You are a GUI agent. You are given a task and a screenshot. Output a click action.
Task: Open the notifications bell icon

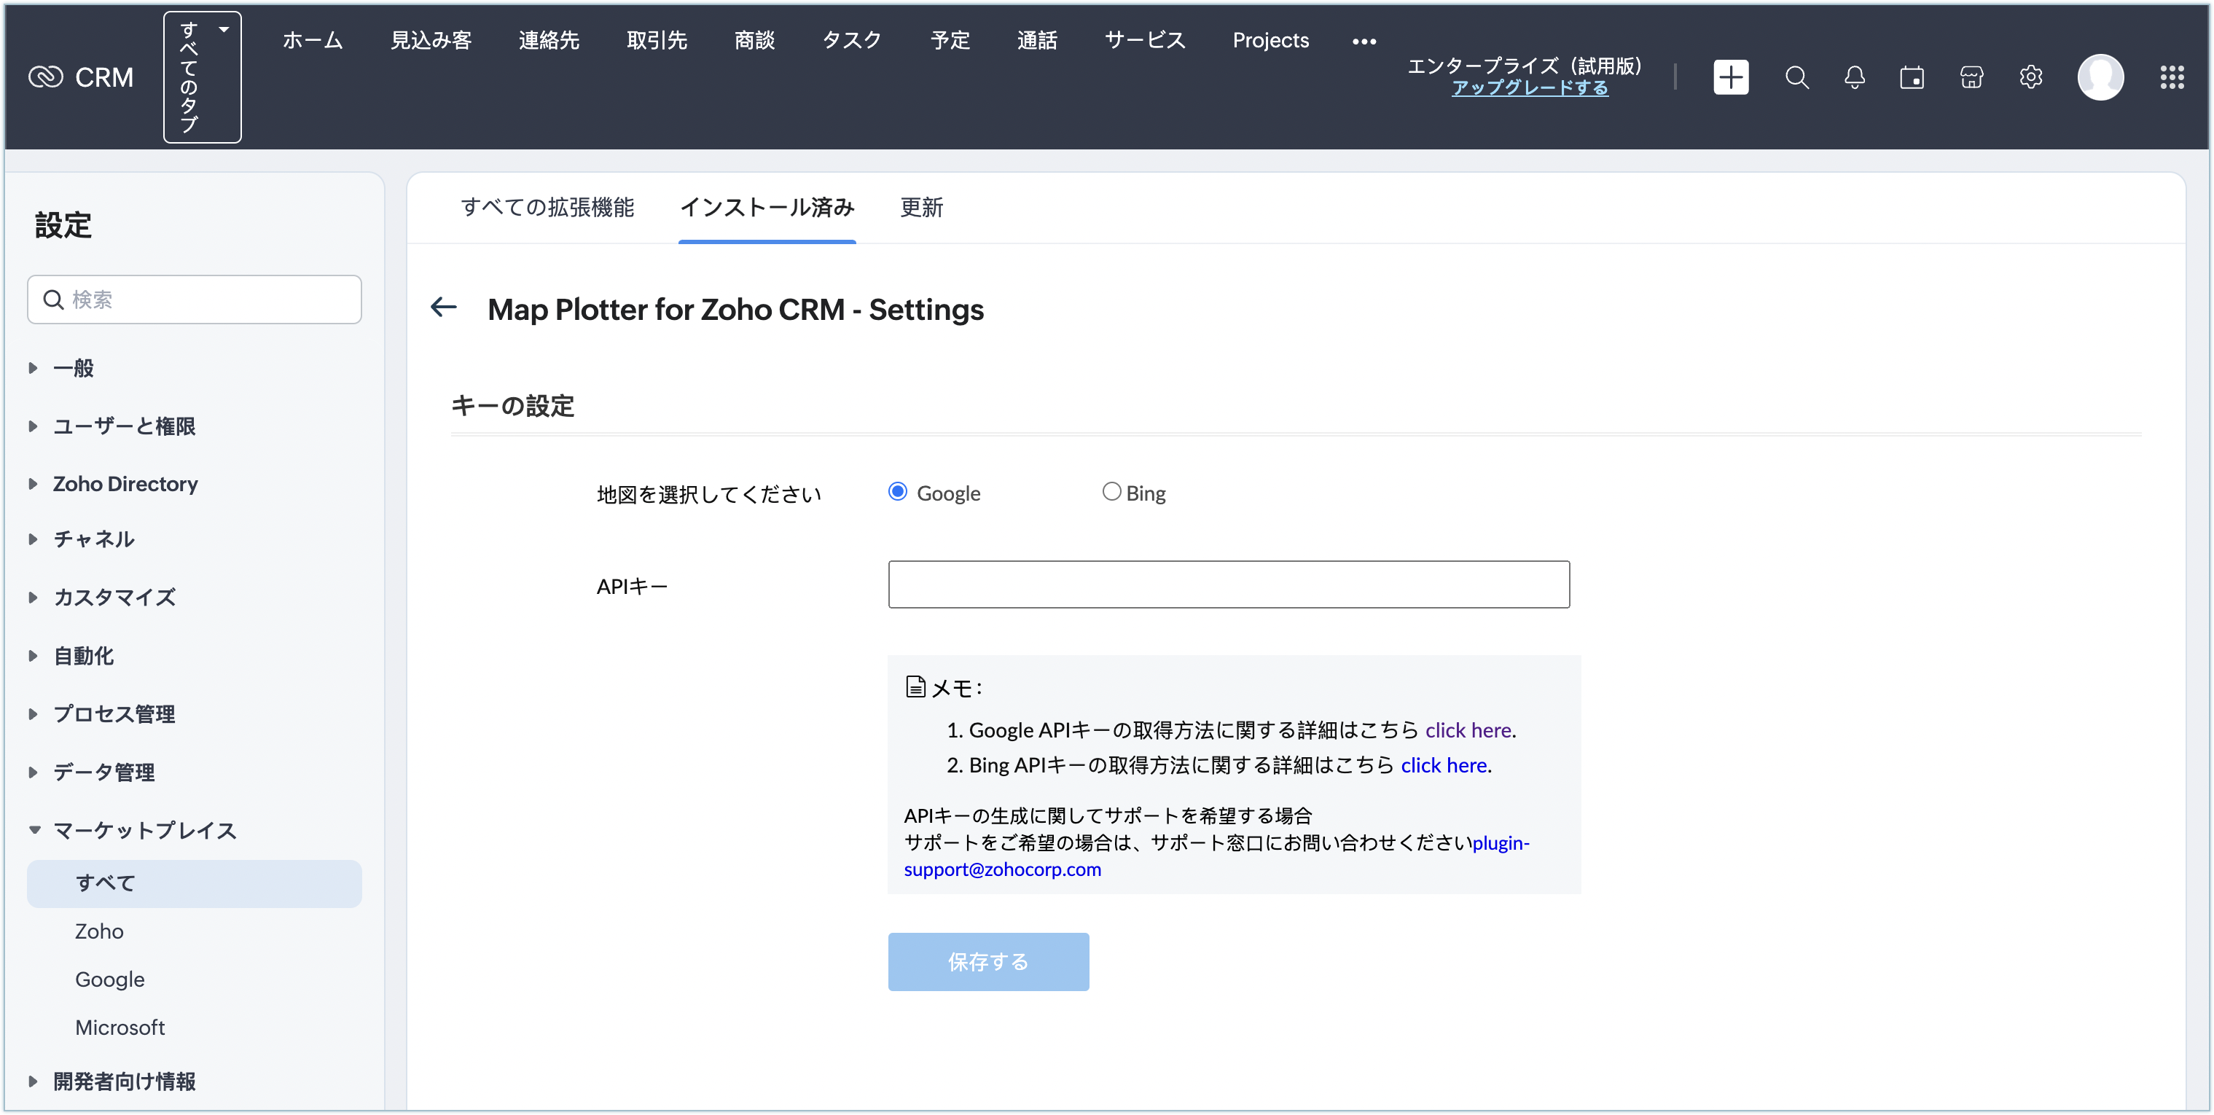click(x=1854, y=77)
